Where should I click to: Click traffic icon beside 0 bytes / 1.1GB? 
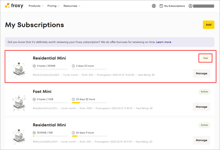34,99
